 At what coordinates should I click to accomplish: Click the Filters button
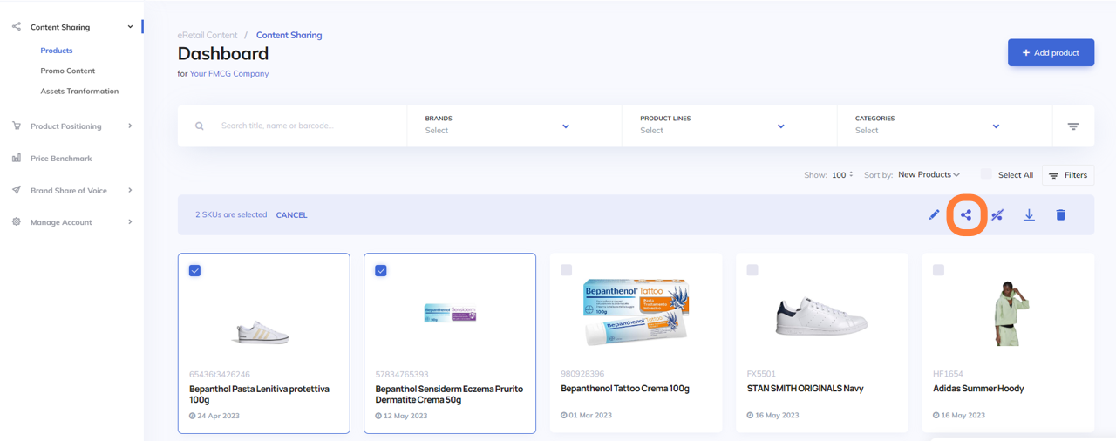tap(1068, 175)
